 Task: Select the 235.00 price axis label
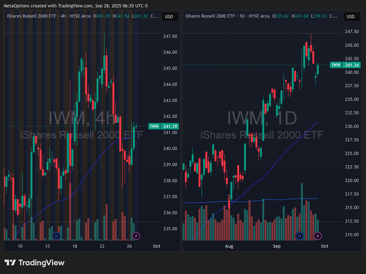click(x=170, y=229)
